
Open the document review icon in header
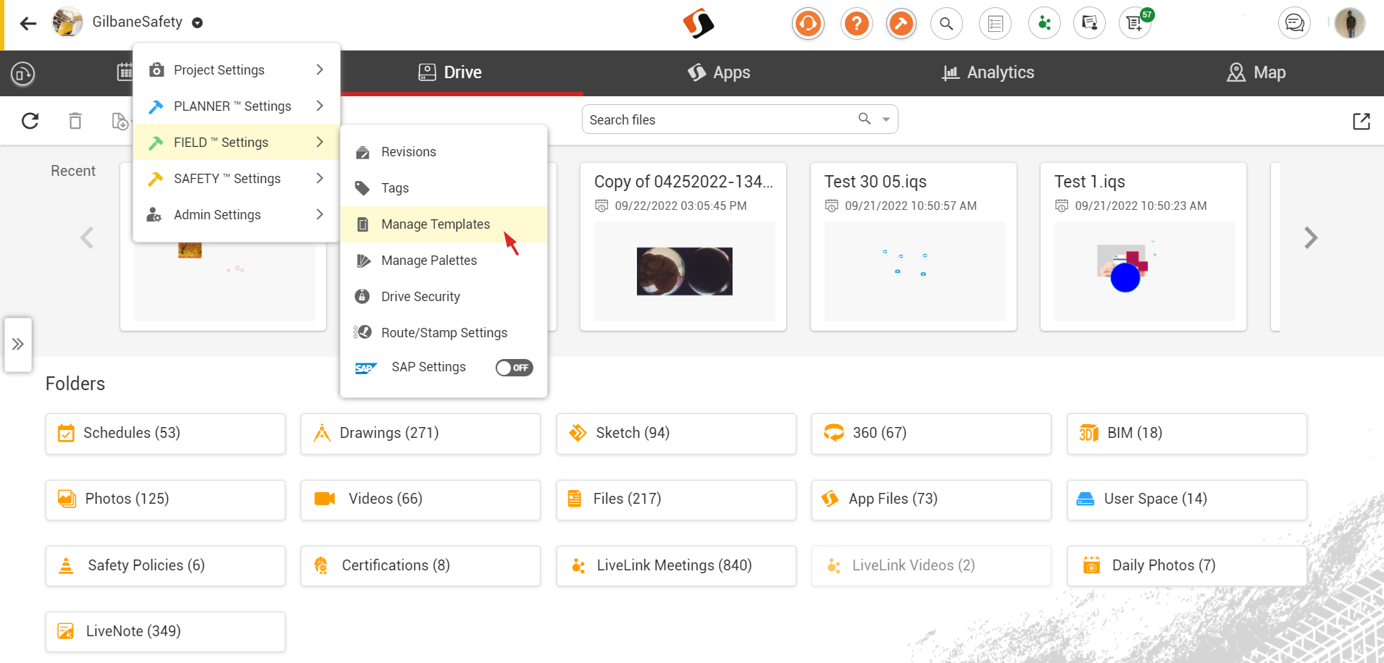point(1090,24)
